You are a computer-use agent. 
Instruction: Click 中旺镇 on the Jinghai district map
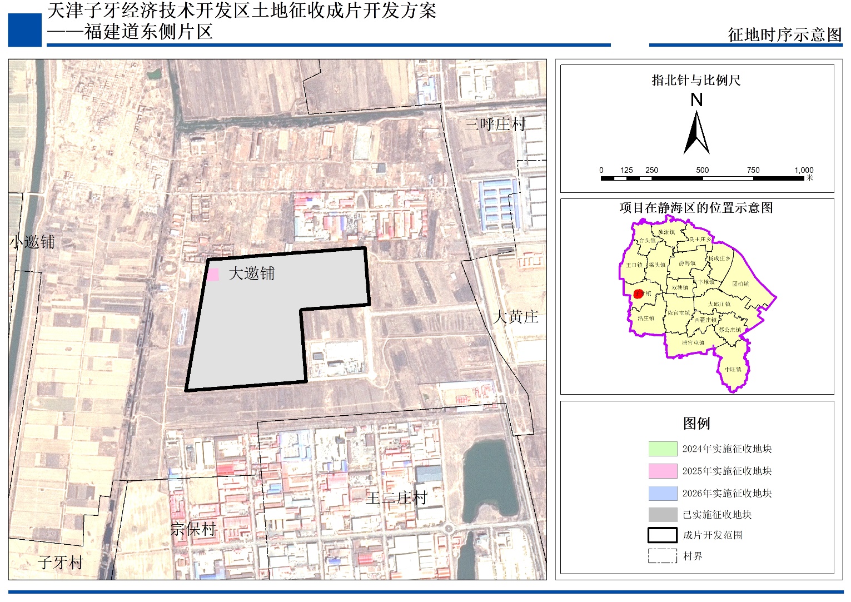click(x=733, y=369)
